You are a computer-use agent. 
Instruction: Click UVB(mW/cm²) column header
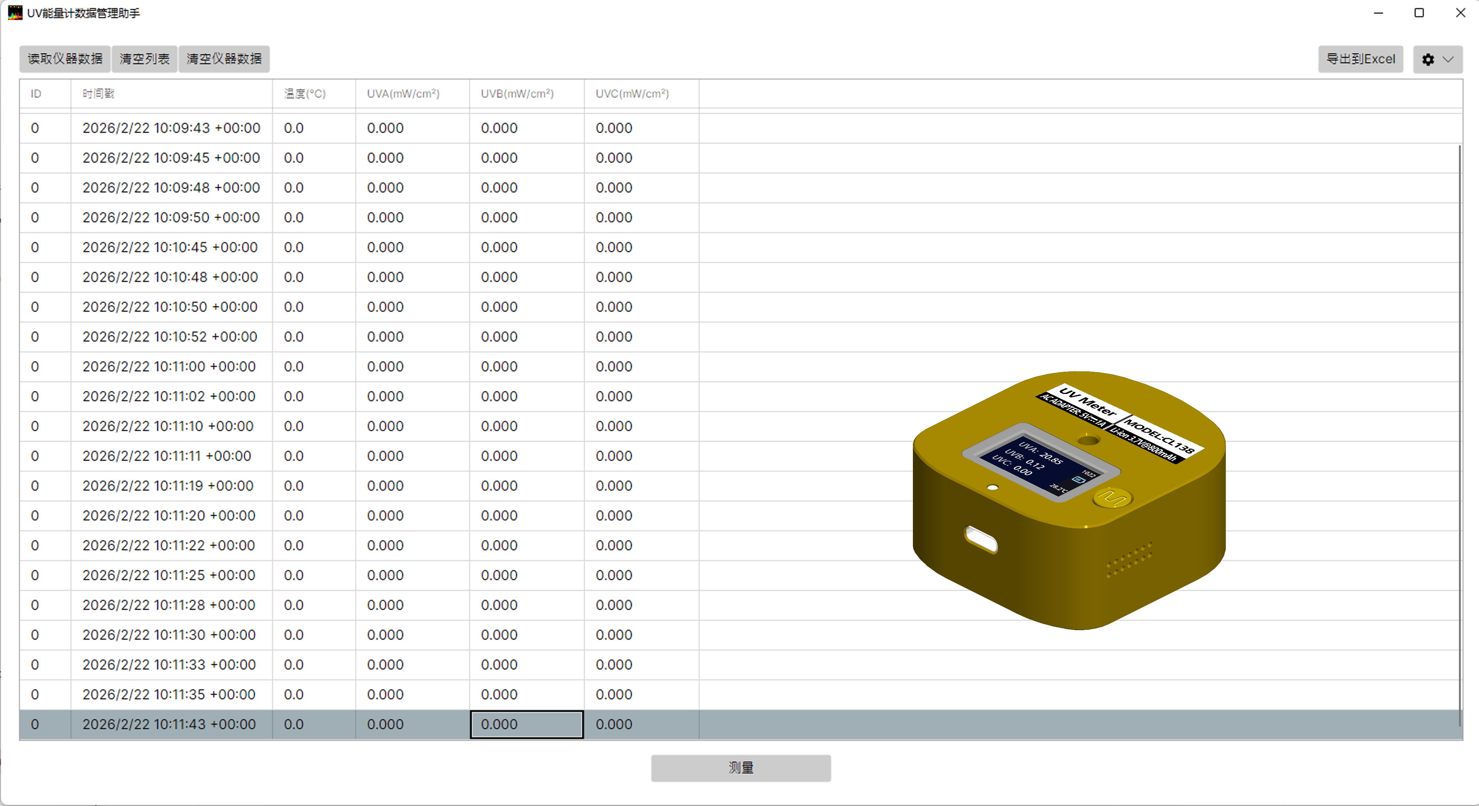tap(517, 93)
